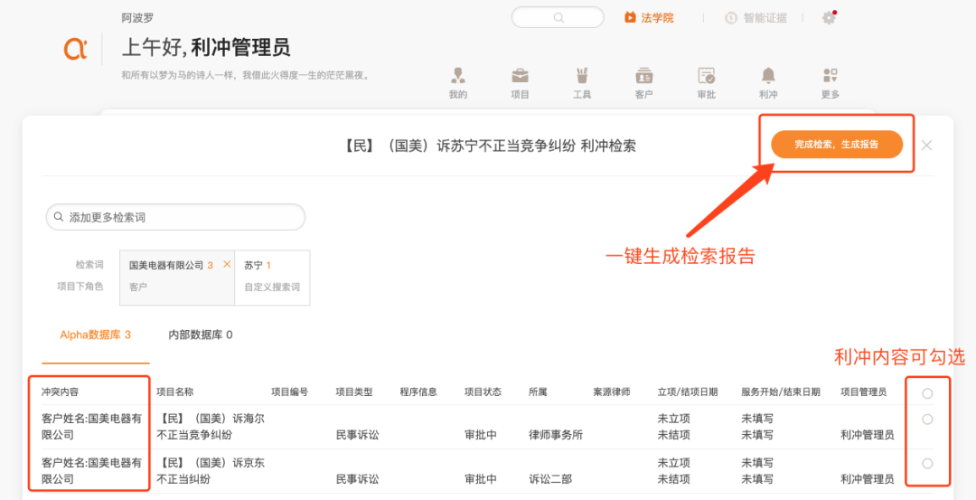
Task: Open the 我的 (My) navigation icon
Action: [x=458, y=76]
